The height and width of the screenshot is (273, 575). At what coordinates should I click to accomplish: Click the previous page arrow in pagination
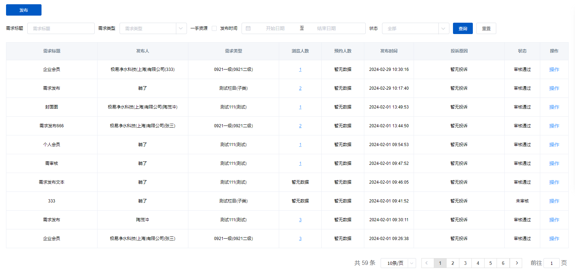point(427,263)
